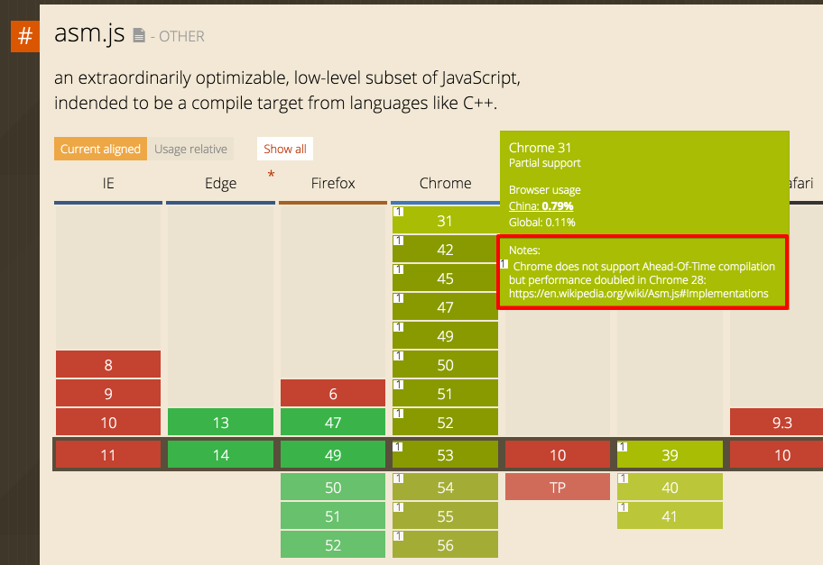Click the Chrome 52 version cell
Image resolution: width=823 pixels, height=565 pixels.
tap(445, 422)
